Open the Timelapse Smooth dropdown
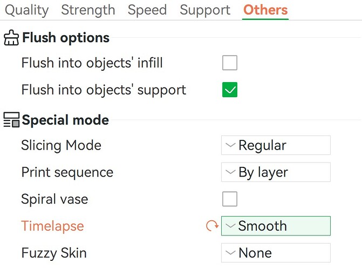The image size is (362, 270). [x=276, y=226]
